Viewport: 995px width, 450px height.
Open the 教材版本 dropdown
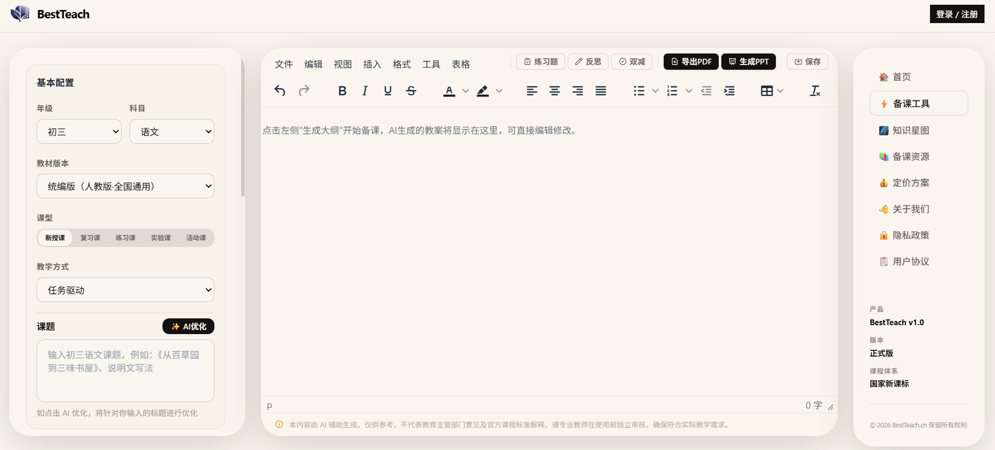coord(125,186)
